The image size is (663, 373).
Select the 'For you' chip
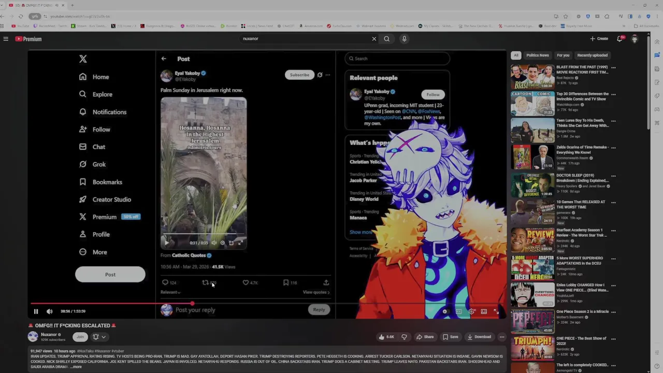click(563, 55)
